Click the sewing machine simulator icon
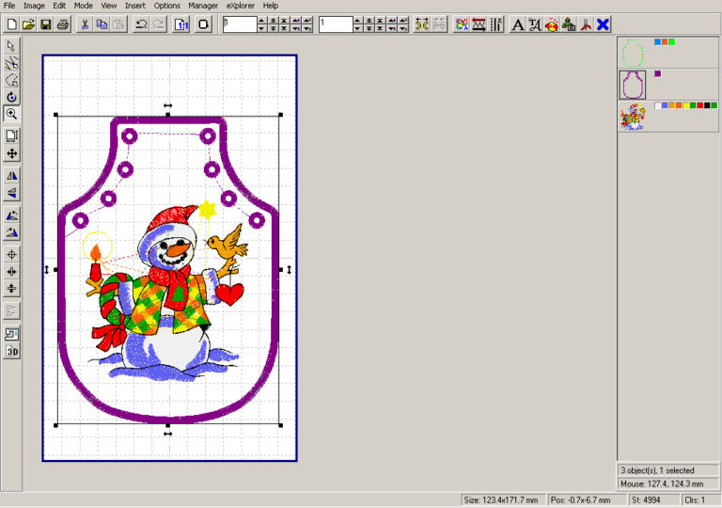Screen dimensions: 722x508 point(11,334)
